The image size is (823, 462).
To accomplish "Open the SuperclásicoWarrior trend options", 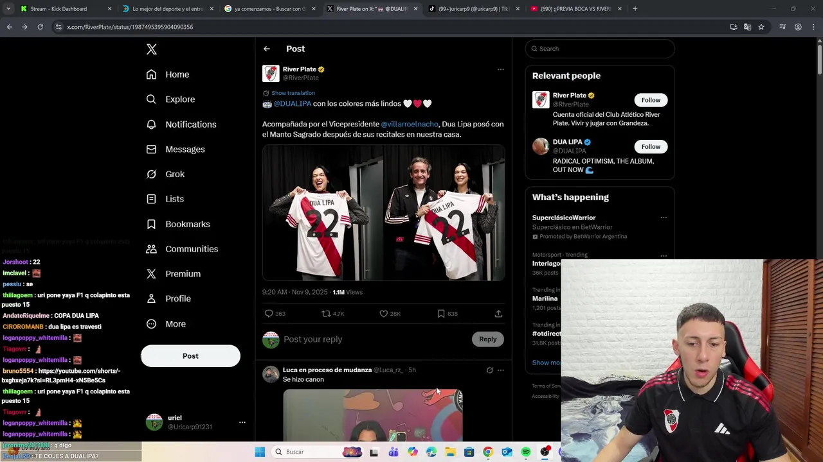I will (x=664, y=218).
